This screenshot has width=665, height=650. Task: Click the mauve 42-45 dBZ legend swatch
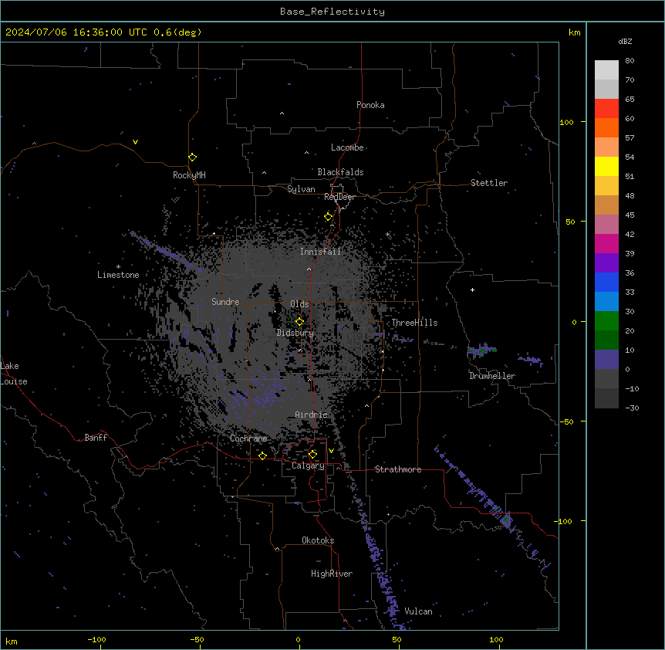(x=606, y=225)
